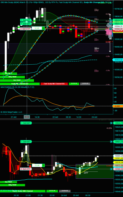Click the DR2 pivot label

coord(97,10)
